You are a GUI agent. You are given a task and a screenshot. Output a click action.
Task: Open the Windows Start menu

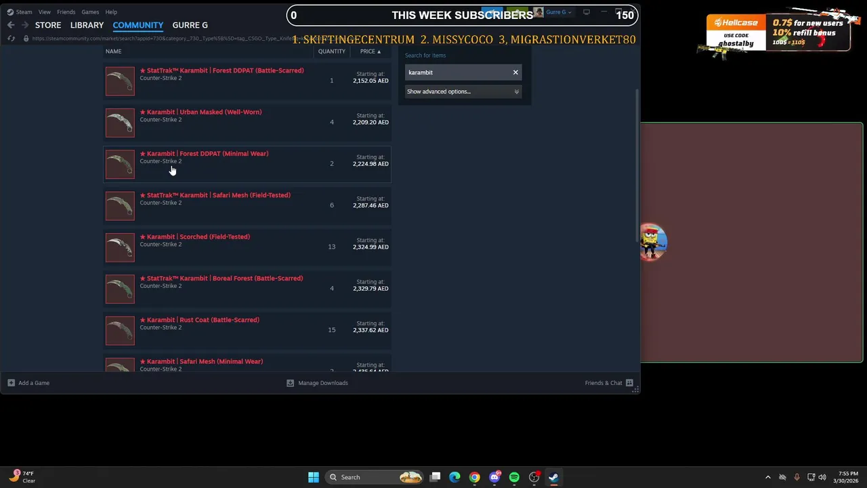point(314,477)
